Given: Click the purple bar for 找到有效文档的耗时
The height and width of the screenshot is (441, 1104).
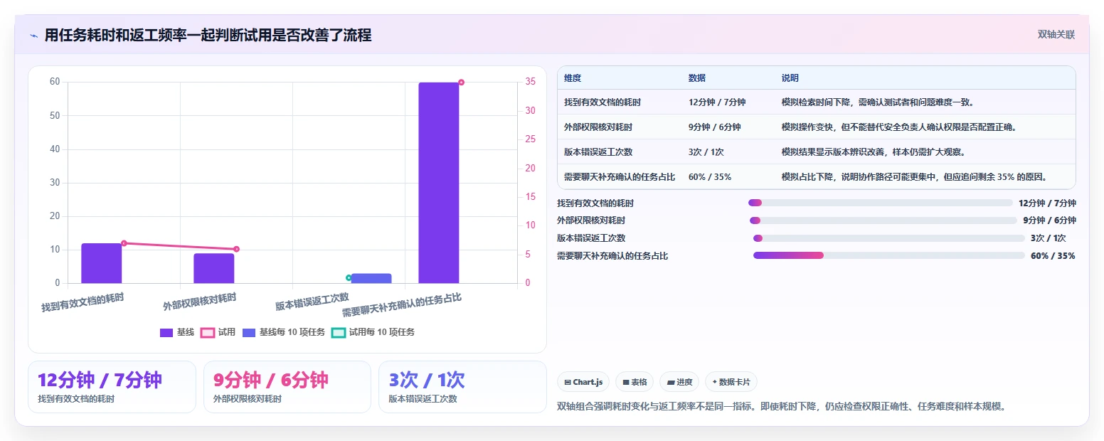Looking at the screenshot, I should pos(101,263).
